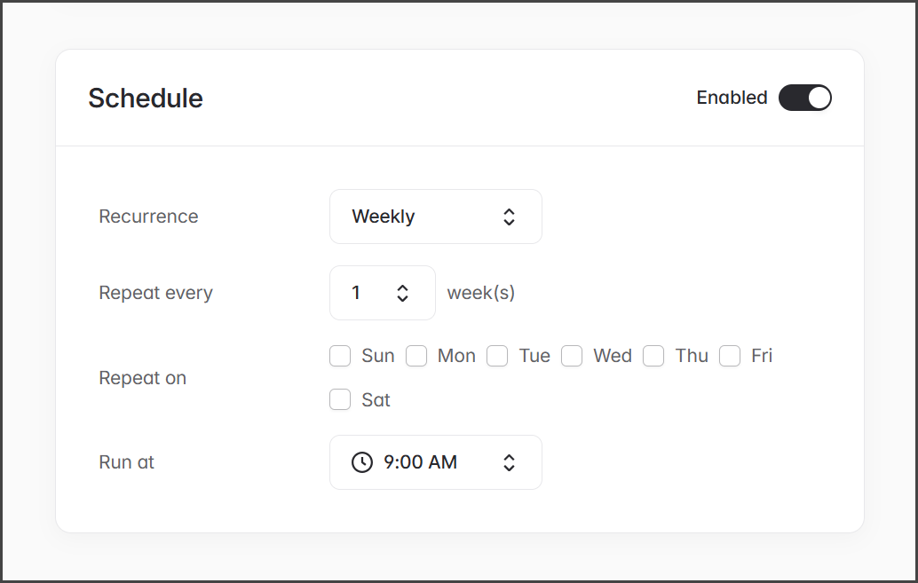Image resolution: width=918 pixels, height=583 pixels.
Task: Open the Weekly recurrence dropdown
Action: (x=435, y=217)
